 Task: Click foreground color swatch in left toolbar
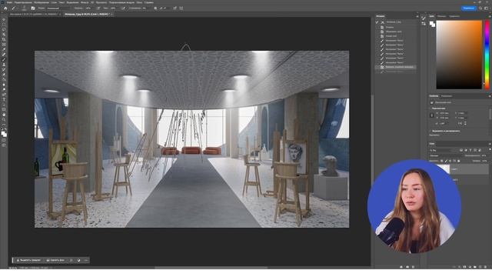click(3, 133)
